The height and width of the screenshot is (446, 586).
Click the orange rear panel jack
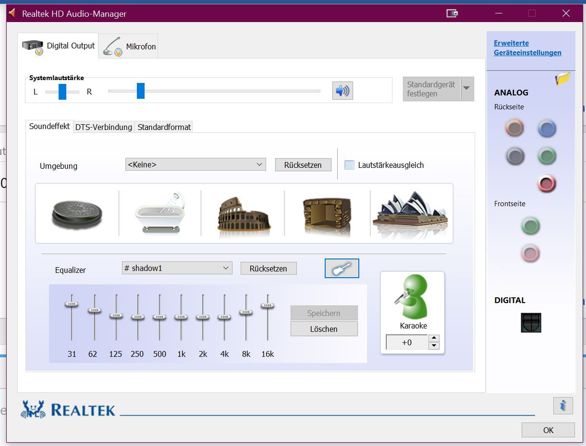[514, 128]
